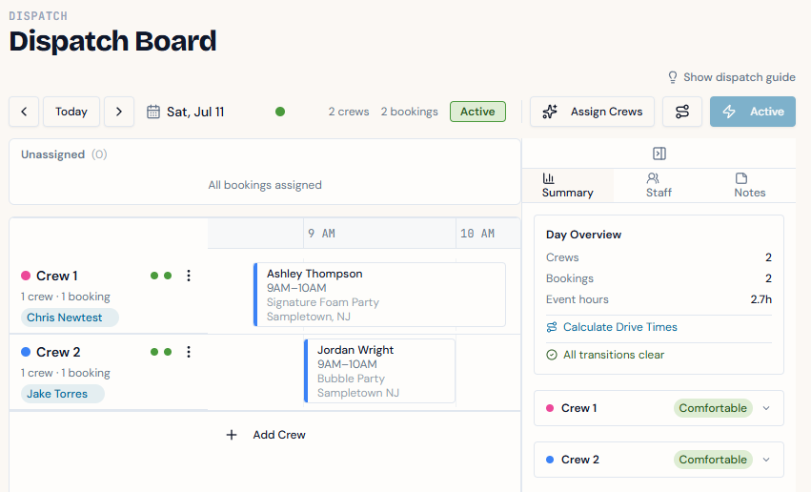The height and width of the screenshot is (492, 811).
Task: Expand Crew 1 Comfortable card chevron
Action: tap(766, 408)
